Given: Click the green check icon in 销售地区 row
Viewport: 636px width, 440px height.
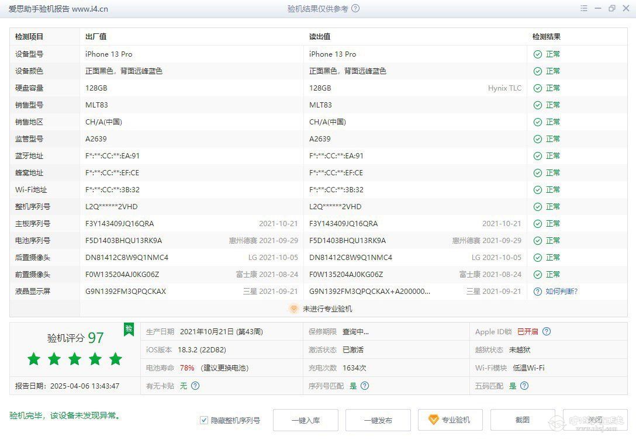Looking at the screenshot, I should click(x=537, y=122).
